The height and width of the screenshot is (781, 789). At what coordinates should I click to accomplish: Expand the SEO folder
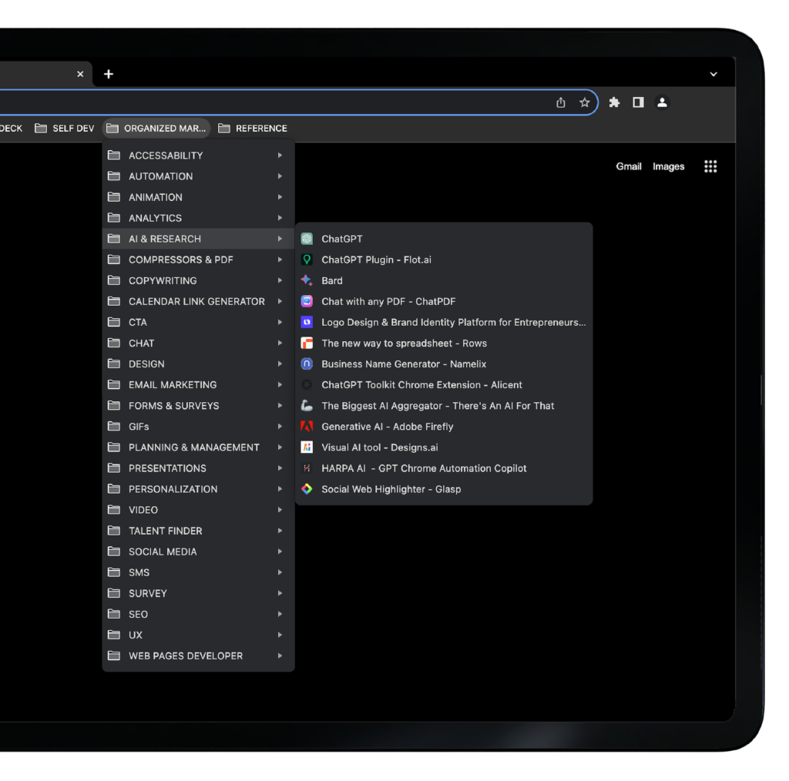(x=198, y=615)
